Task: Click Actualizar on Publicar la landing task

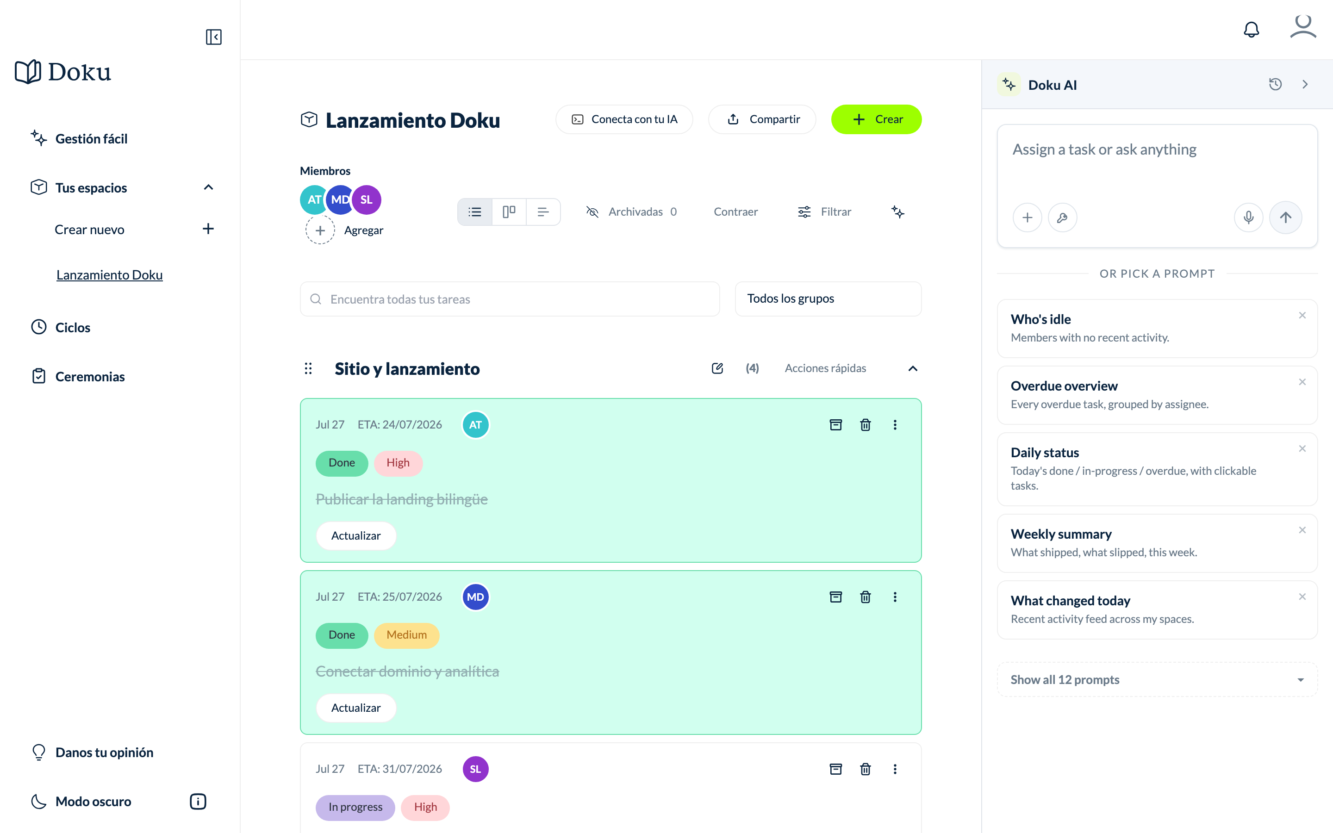Action: click(x=356, y=535)
